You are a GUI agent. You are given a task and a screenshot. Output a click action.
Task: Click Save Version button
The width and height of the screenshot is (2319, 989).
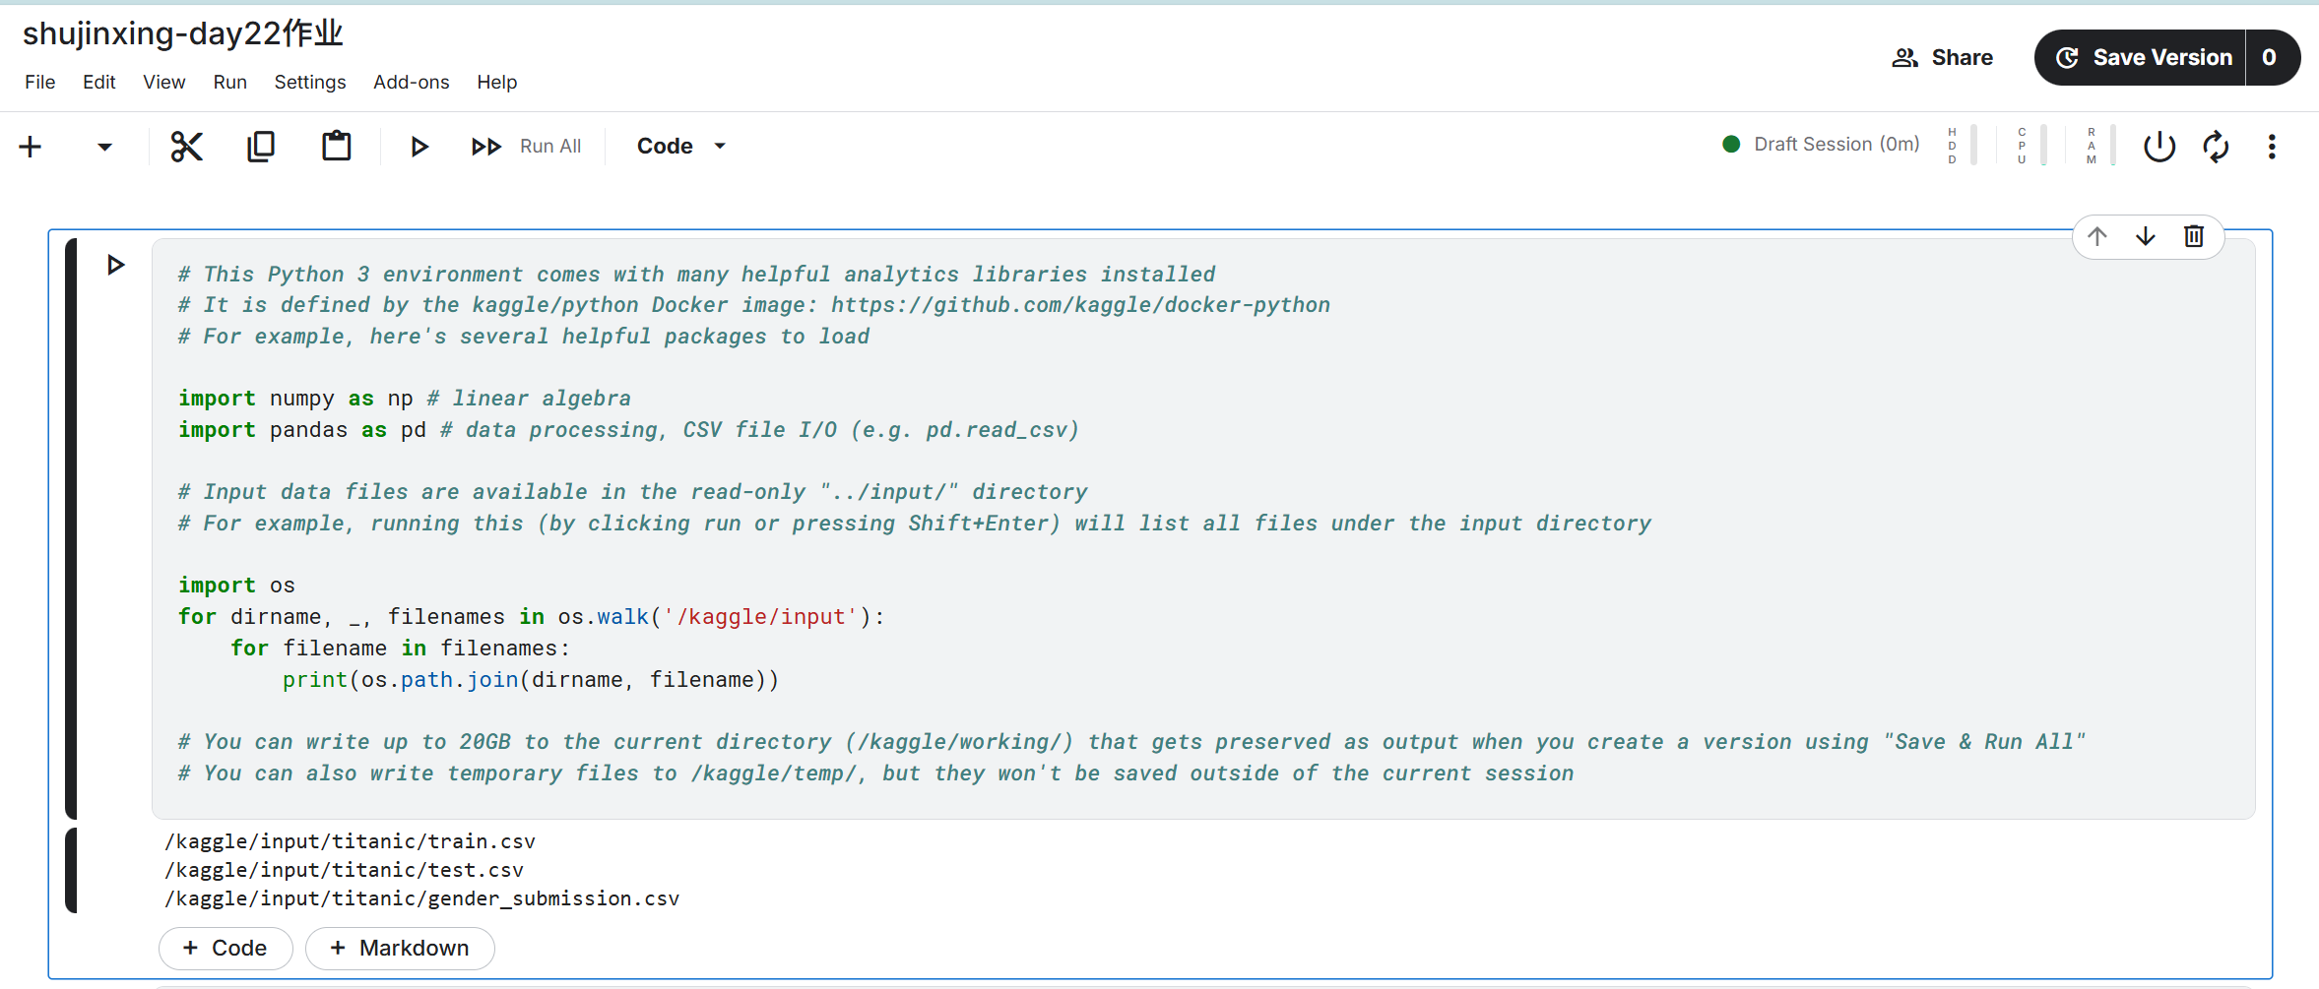click(x=2142, y=58)
